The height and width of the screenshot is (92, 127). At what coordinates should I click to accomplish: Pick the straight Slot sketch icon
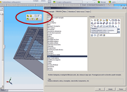[98, 23]
